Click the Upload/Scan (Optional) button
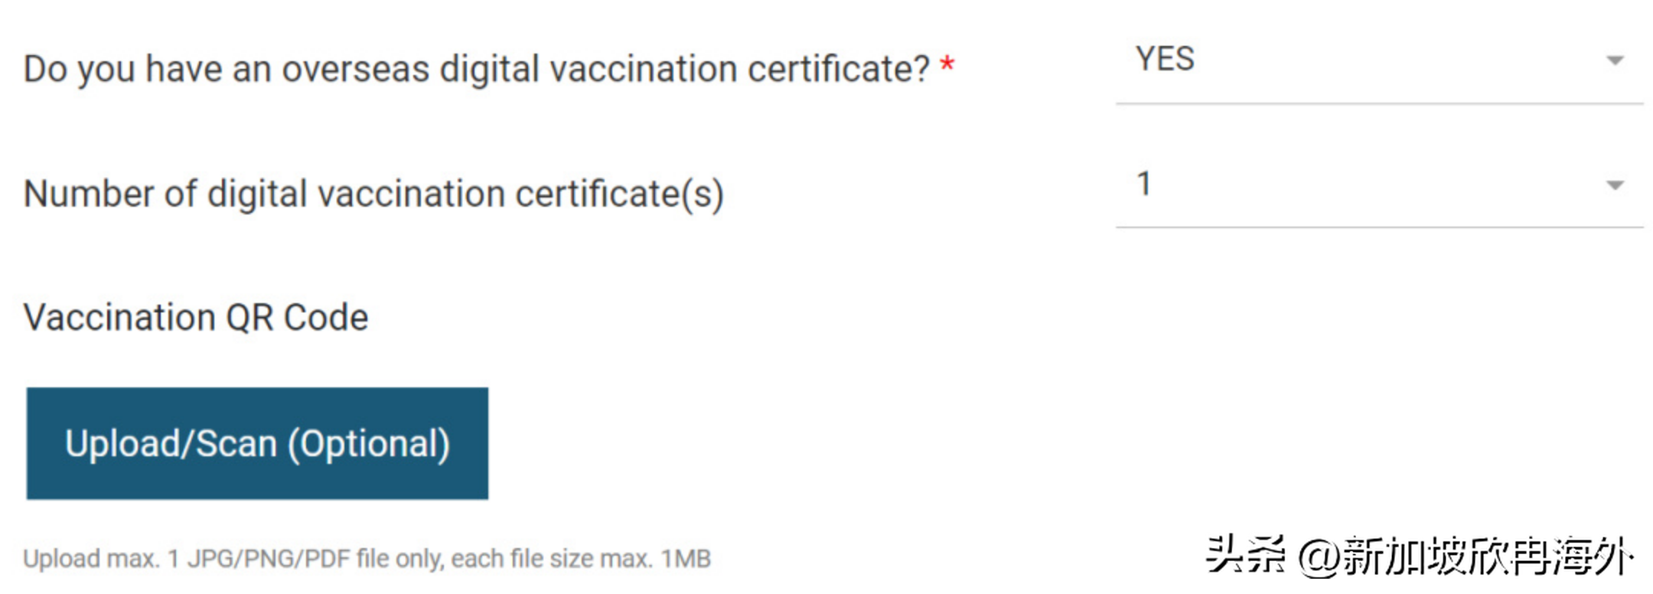The width and height of the screenshot is (1653, 594). pyautogui.click(x=257, y=443)
